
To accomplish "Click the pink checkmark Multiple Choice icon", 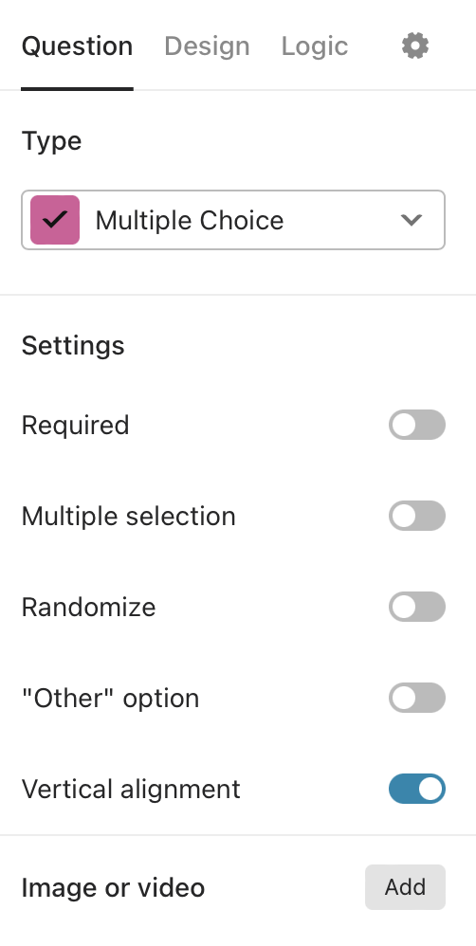I will tap(55, 220).
